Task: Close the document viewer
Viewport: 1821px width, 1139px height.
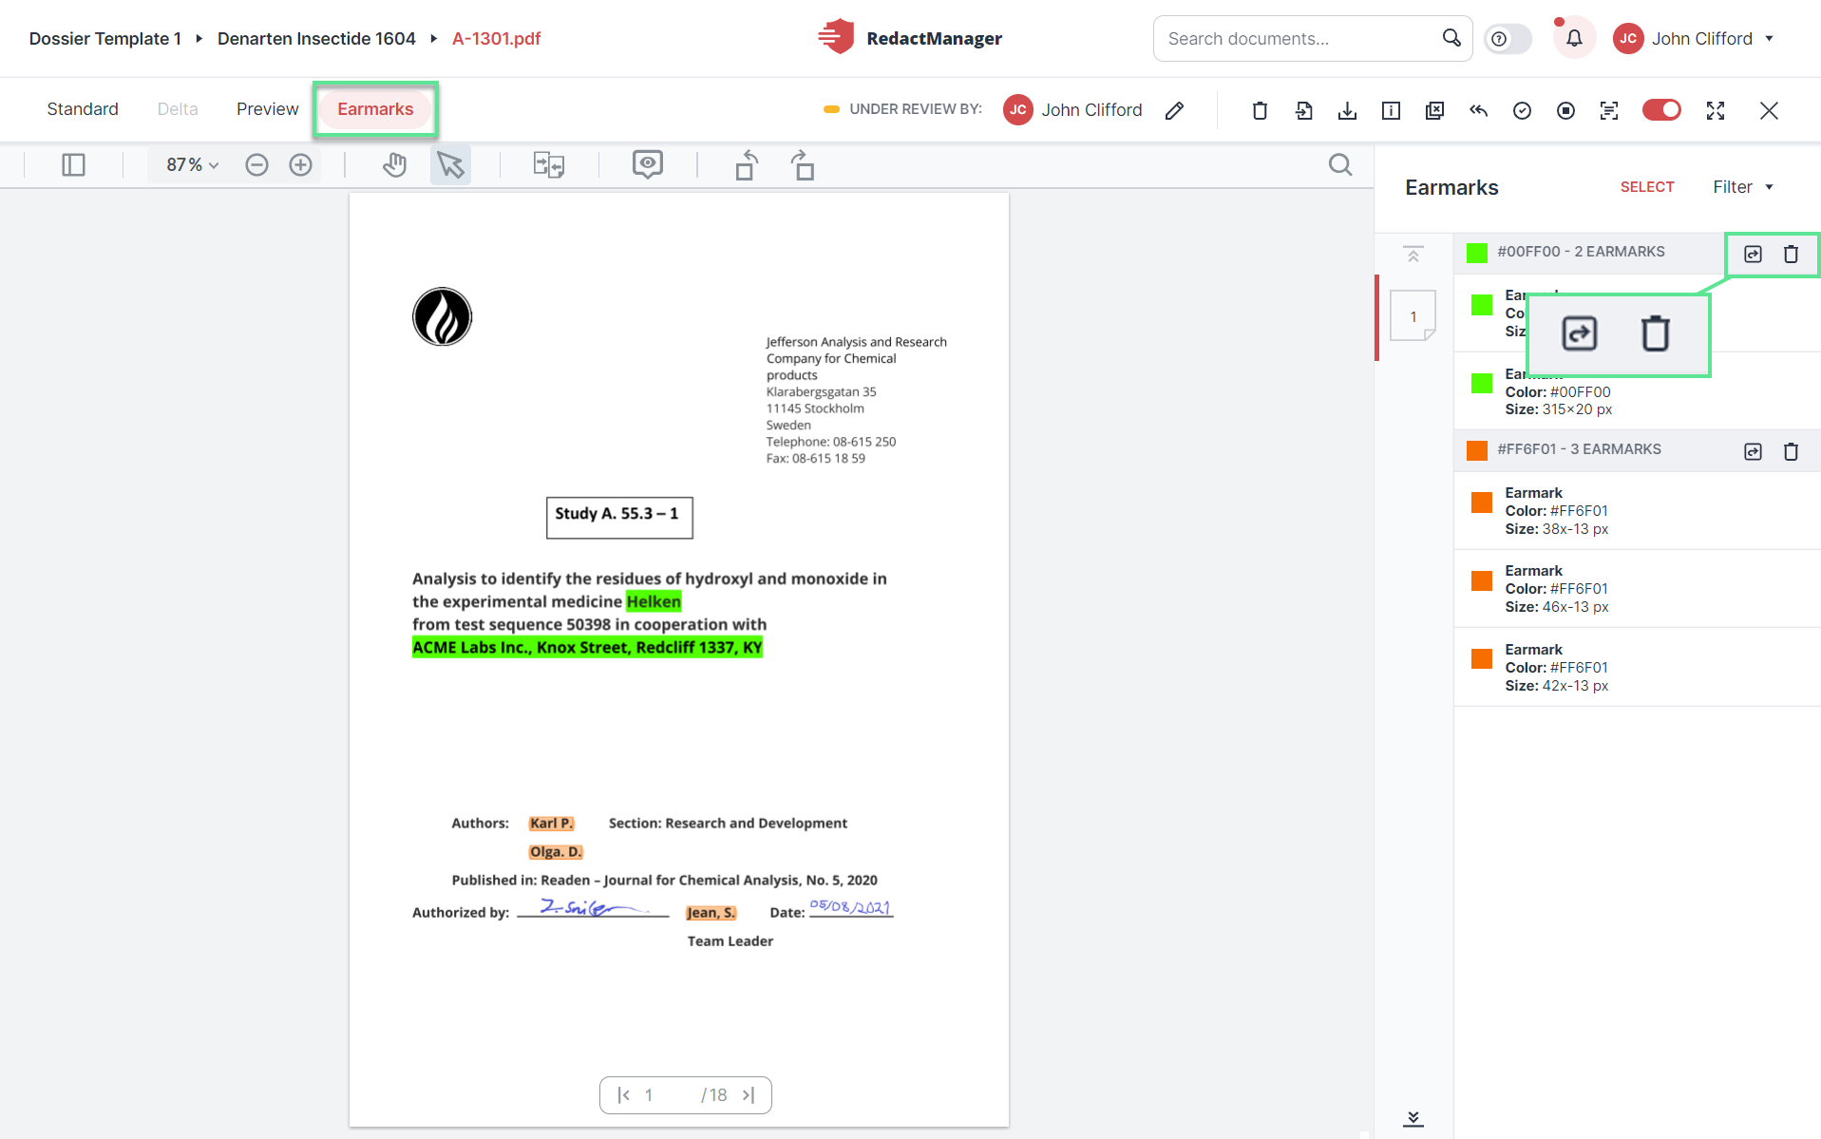Action: tap(1769, 110)
